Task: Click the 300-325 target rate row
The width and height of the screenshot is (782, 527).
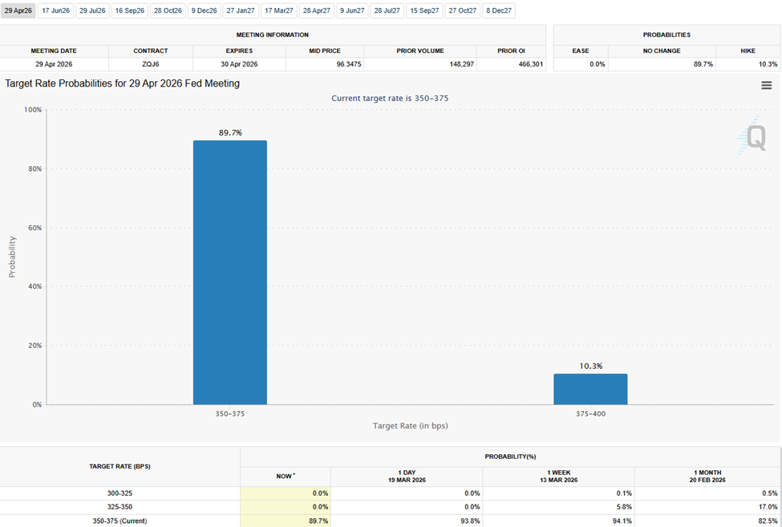Action: coord(390,493)
